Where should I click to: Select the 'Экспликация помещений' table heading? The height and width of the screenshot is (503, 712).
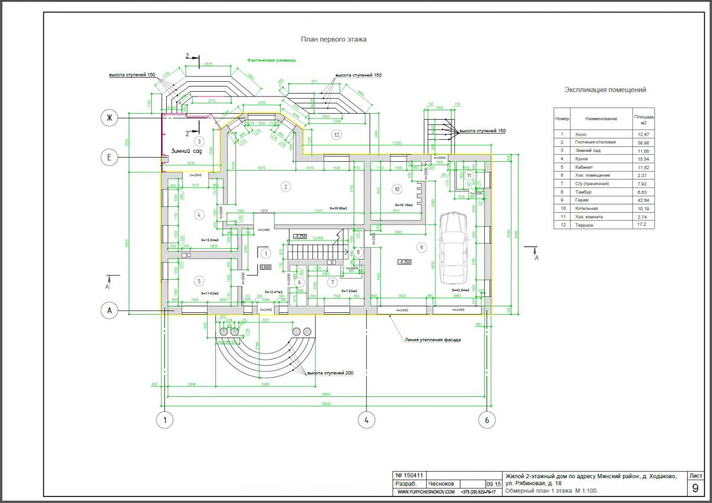click(x=605, y=90)
